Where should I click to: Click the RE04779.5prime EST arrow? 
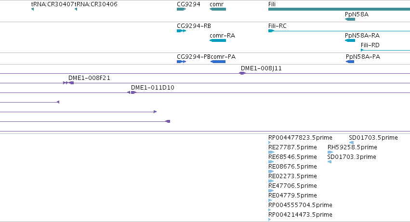point(270,200)
